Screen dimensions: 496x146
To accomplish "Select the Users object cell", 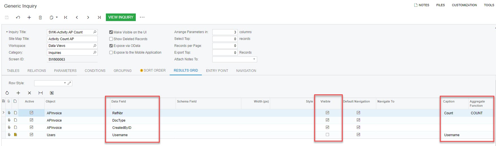I will click(77, 135).
